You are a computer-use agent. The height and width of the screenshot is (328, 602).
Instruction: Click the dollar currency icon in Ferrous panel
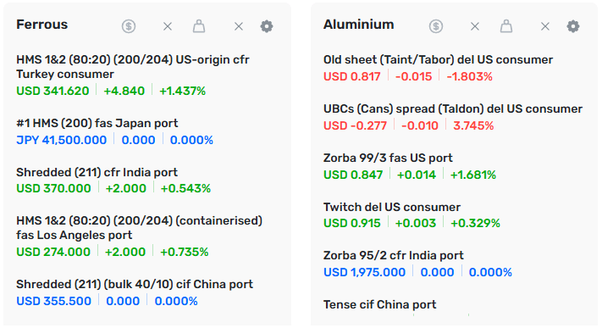129,26
